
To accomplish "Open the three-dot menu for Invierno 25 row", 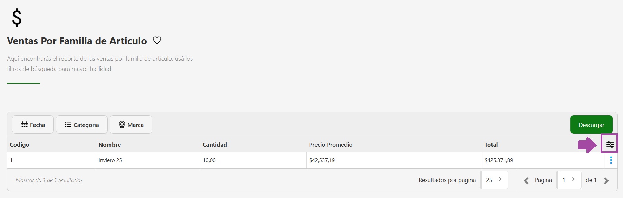I will (611, 160).
